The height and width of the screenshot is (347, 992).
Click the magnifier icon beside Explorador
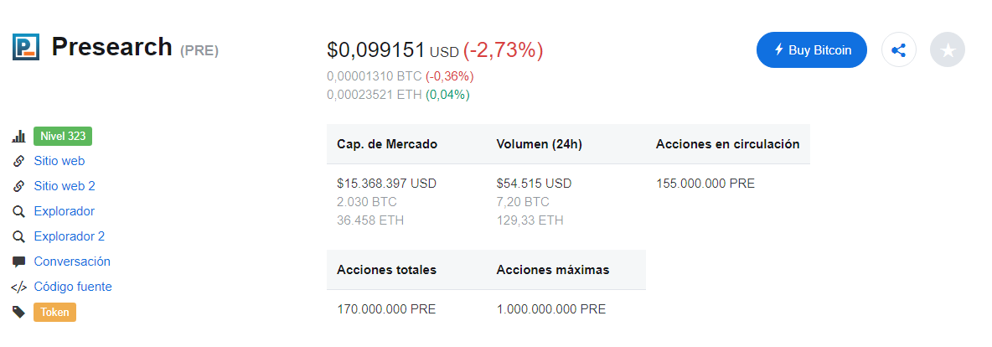19,211
